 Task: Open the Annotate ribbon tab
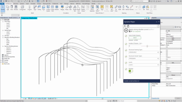click(x=33, y=4)
